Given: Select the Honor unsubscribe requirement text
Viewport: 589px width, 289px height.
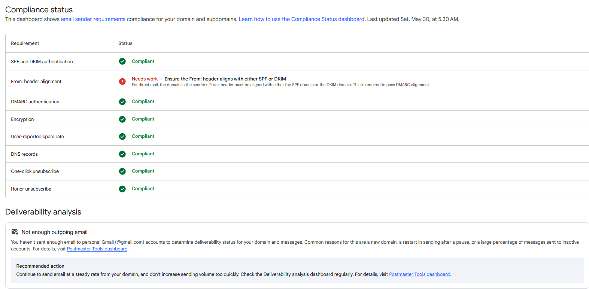Looking at the screenshot, I should pyautogui.click(x=31, y=189).
